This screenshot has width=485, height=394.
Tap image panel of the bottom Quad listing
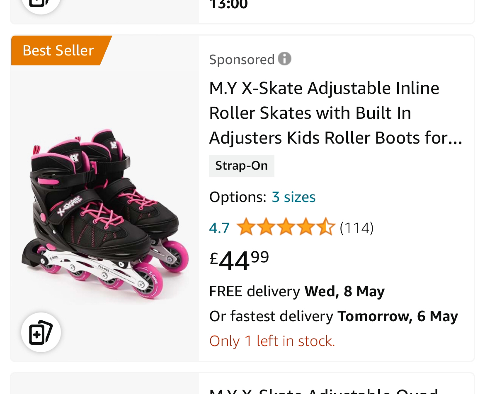[x=105, y=385]
